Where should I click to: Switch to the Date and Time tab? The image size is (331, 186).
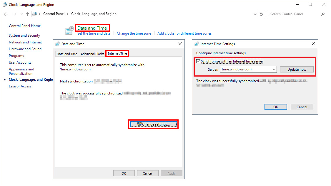[x=67, y=54]
